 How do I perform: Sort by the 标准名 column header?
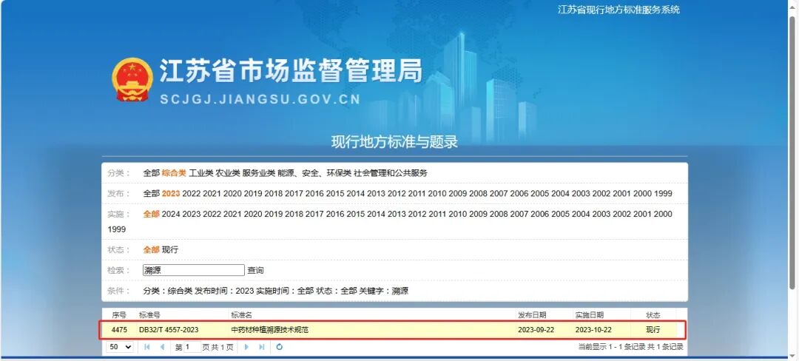(241, 315)
